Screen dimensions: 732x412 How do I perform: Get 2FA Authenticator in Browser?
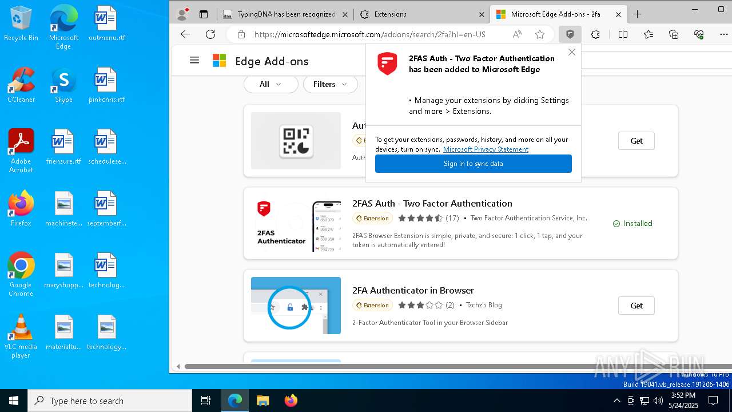636,306
